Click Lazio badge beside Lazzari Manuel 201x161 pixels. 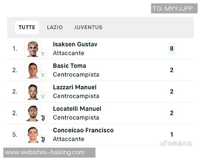(x=43, y=96)
